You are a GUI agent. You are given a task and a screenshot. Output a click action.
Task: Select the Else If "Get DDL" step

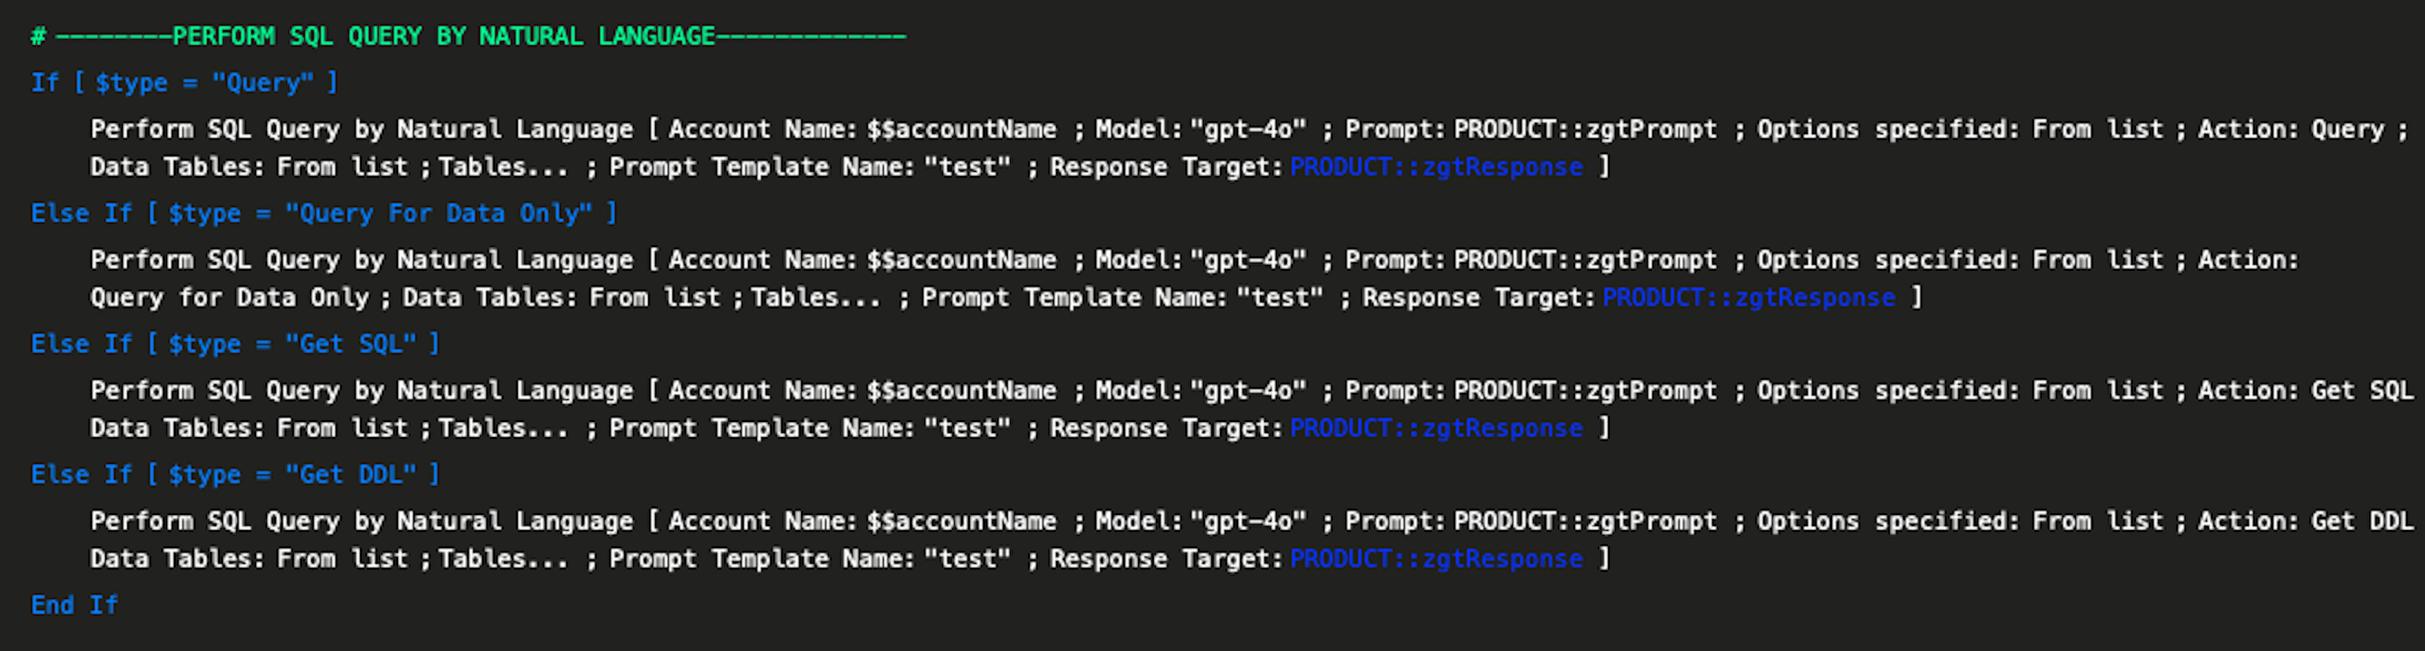pyautogui.click(x=236, y=475)
